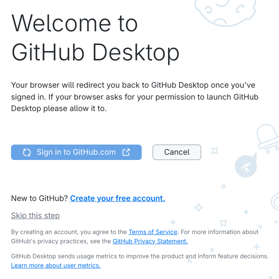
Task: Open Learn more about user metrics
Action: 56,265
